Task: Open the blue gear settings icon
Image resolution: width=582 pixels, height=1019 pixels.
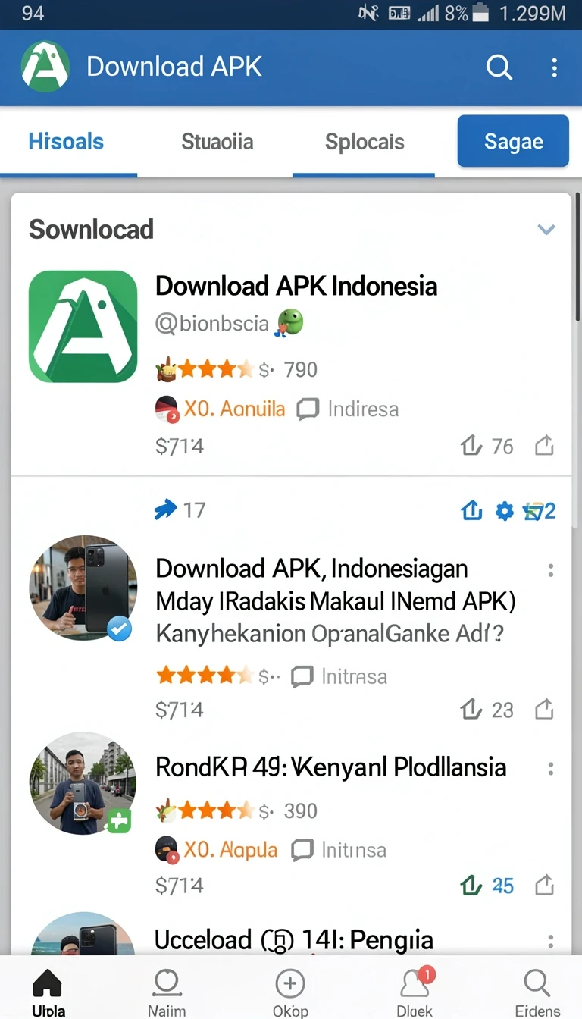Action: pyautogui.click(x=504, y=512)
